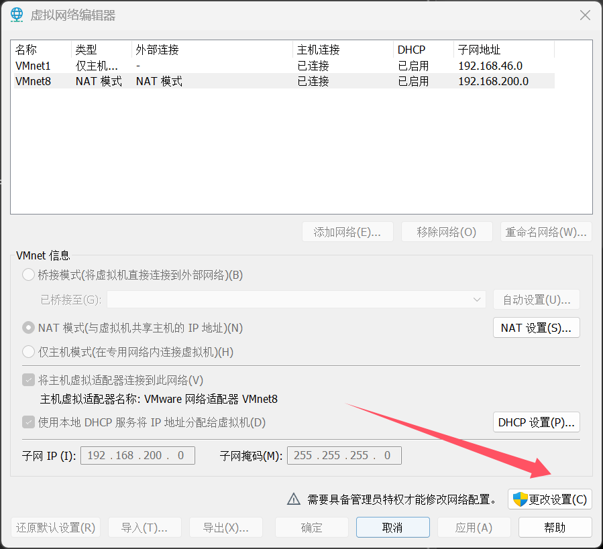The image size is (603, 549).
Task: Click the 类型 column header
Action: point(101,50)
